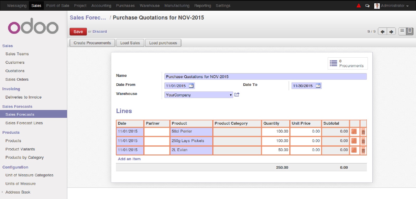Switch to list view

(402, 31)
